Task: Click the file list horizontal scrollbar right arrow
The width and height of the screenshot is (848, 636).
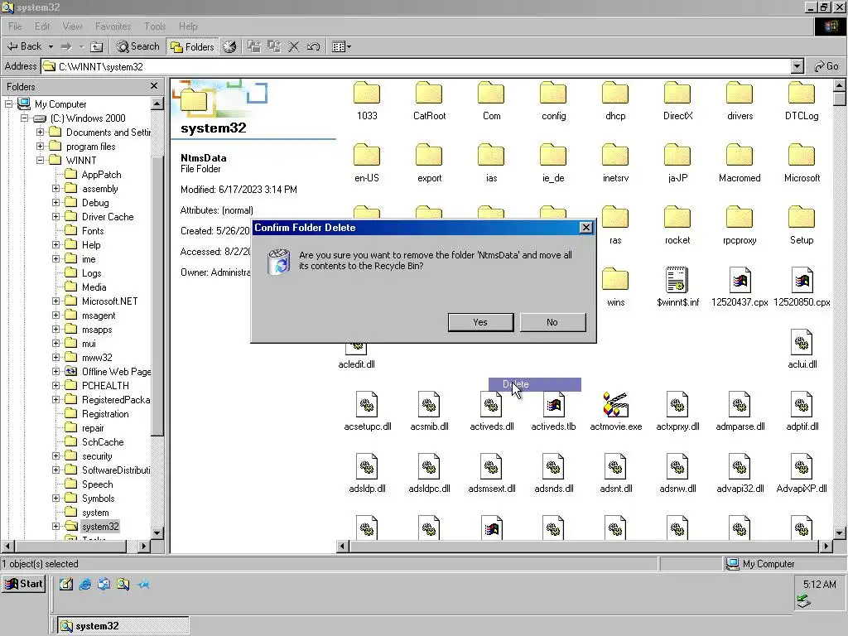Action: [826, 547]
